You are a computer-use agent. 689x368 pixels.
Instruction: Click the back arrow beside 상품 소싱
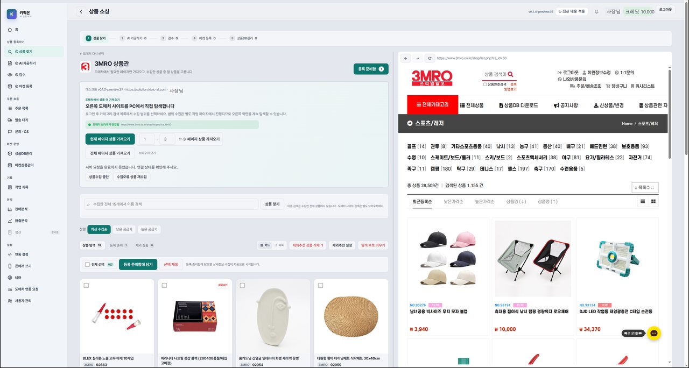click(x=81, y=11)
